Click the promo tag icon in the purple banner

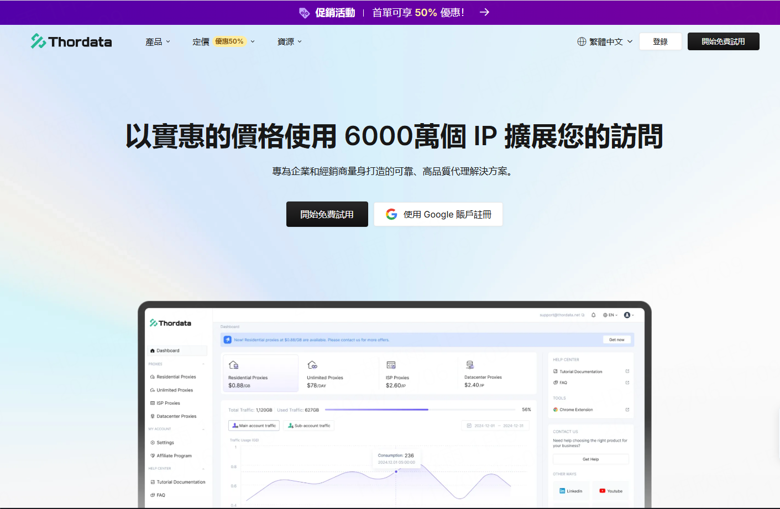pyautogui.click(x=304, y=13)
